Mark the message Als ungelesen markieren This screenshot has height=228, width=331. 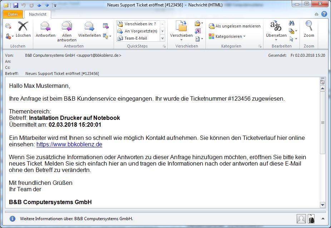click(234, 26)
